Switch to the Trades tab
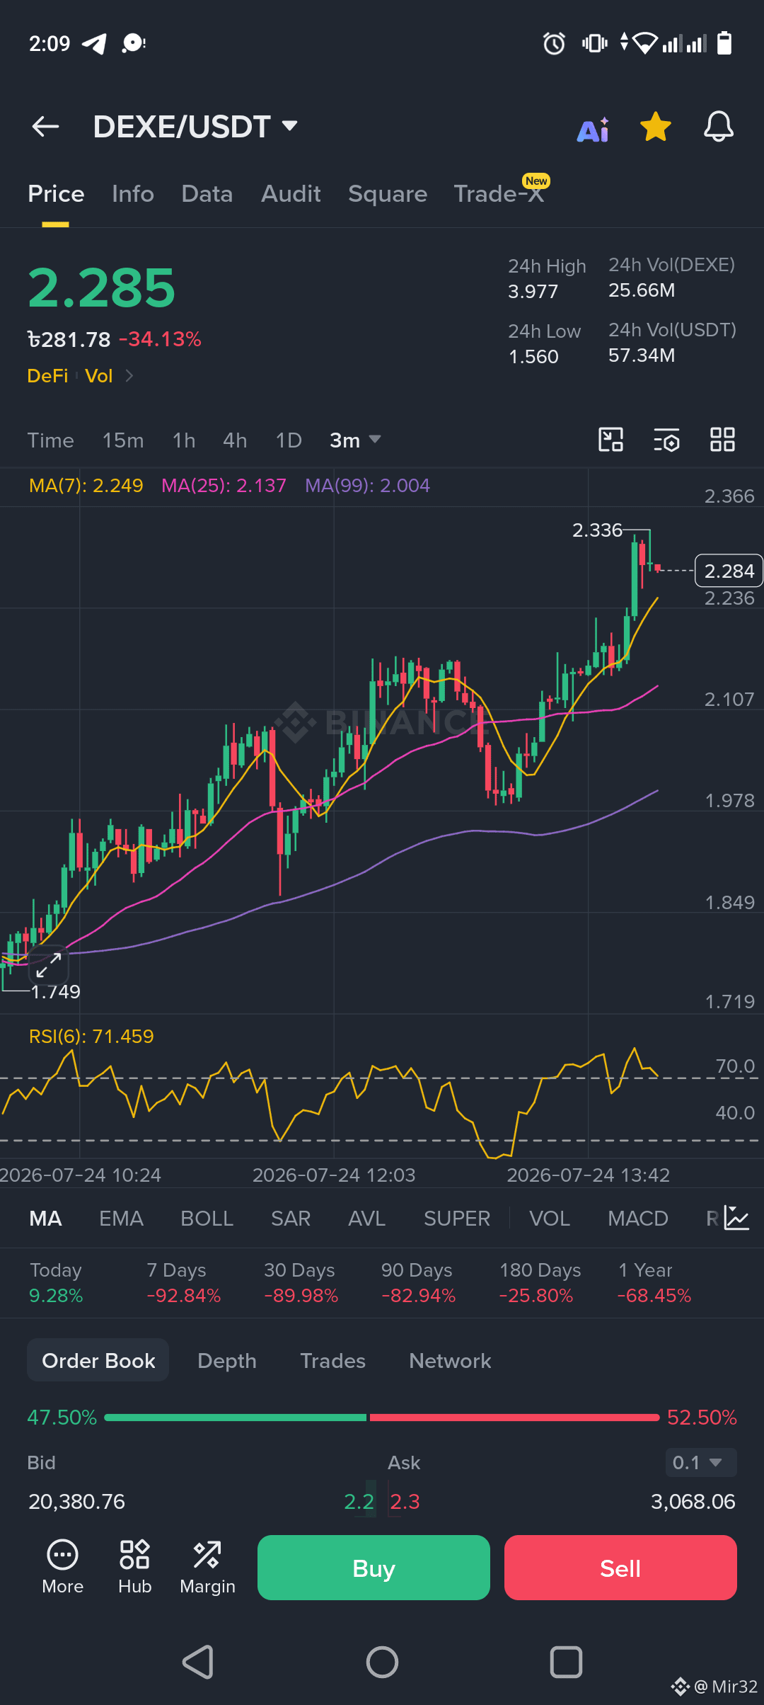 332,1361
